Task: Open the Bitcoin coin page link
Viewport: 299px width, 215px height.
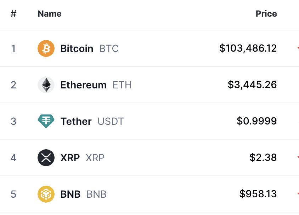Action: [x=77, y=48]
